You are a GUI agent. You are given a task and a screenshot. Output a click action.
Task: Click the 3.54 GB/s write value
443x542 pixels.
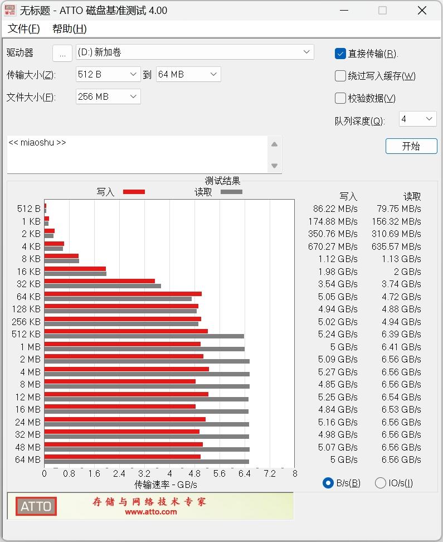(338, 284)
